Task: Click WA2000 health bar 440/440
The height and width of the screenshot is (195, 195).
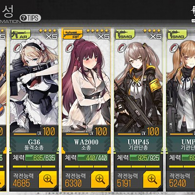Action: [93, 158]
